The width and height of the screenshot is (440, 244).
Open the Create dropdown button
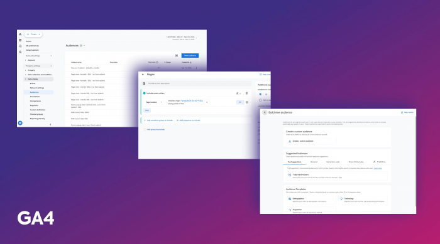(x=33, y=34)
